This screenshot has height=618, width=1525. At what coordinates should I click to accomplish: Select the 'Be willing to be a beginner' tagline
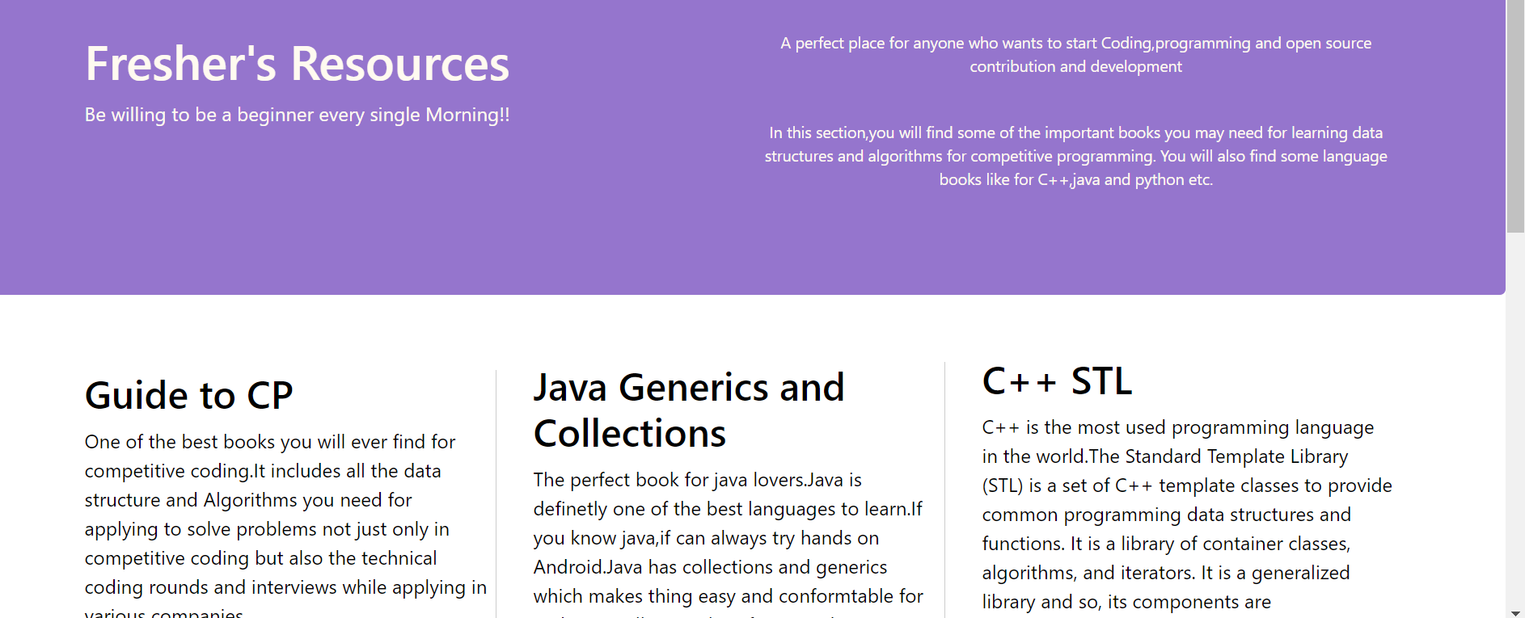[297, 115]
